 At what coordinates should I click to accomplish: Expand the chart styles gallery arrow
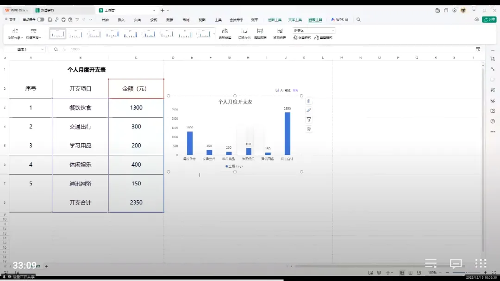pos(214,34)
